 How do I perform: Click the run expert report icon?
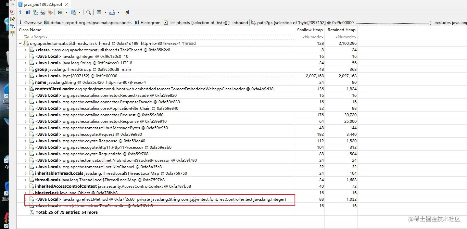pyautogui.click(x=60, y=12)
